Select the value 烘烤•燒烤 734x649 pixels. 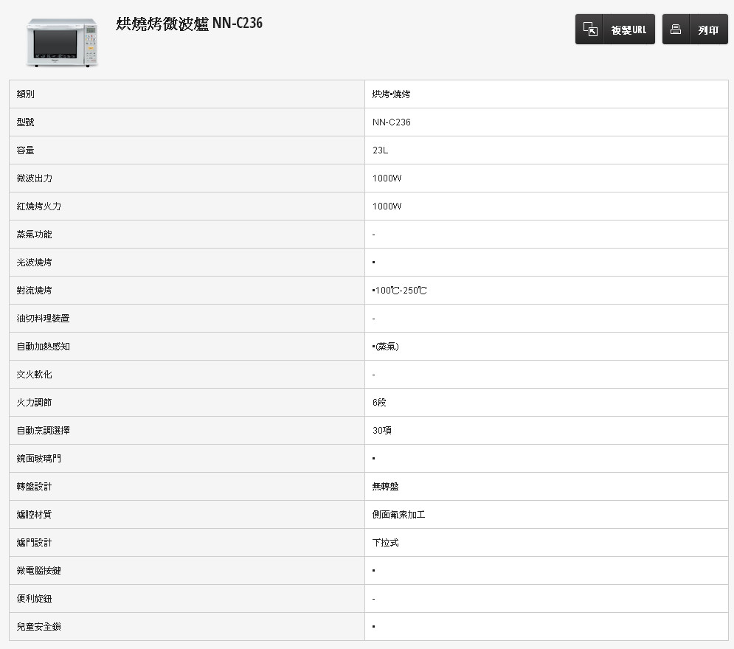(x=391, y=94)
